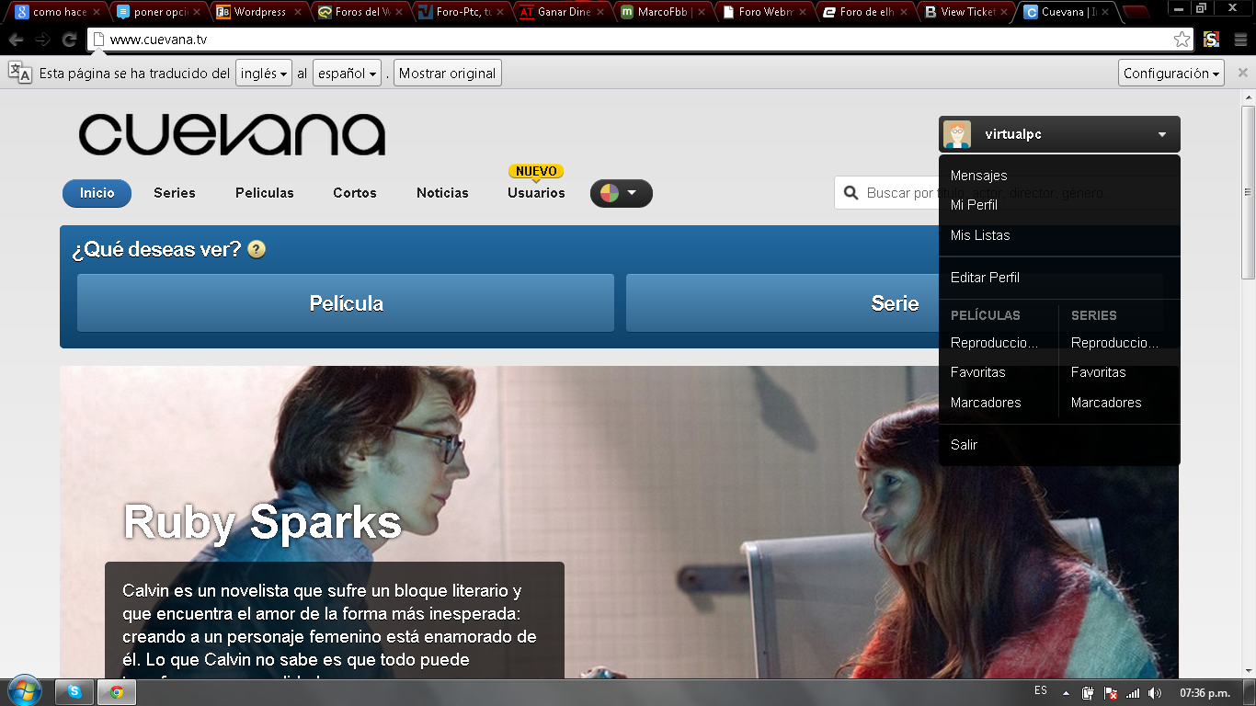This screenshot has height=706, width=1256.
Task: Click Show desktop strip on taskbar
Action: 1250,692
